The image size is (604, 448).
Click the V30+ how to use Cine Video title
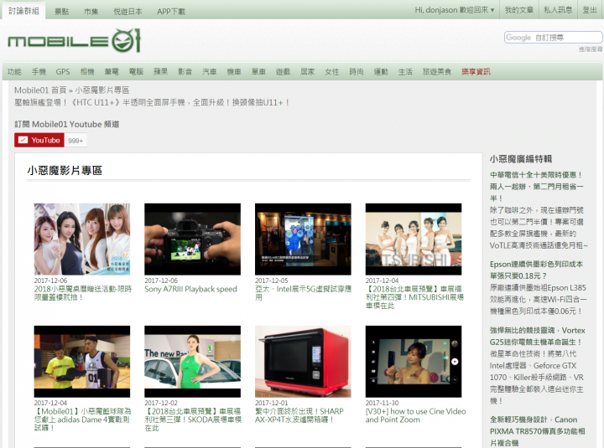(x=415, y=415)
